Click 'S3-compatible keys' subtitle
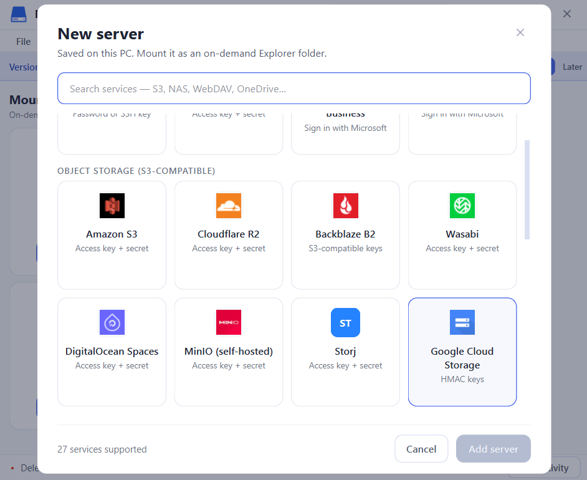This screenshot has width=587, height=480. 345,249
